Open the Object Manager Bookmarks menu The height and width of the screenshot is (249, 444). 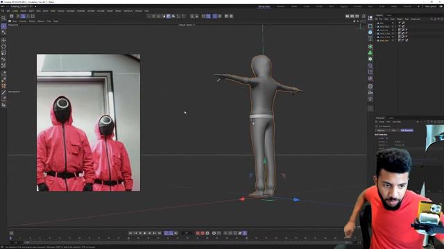416,19
